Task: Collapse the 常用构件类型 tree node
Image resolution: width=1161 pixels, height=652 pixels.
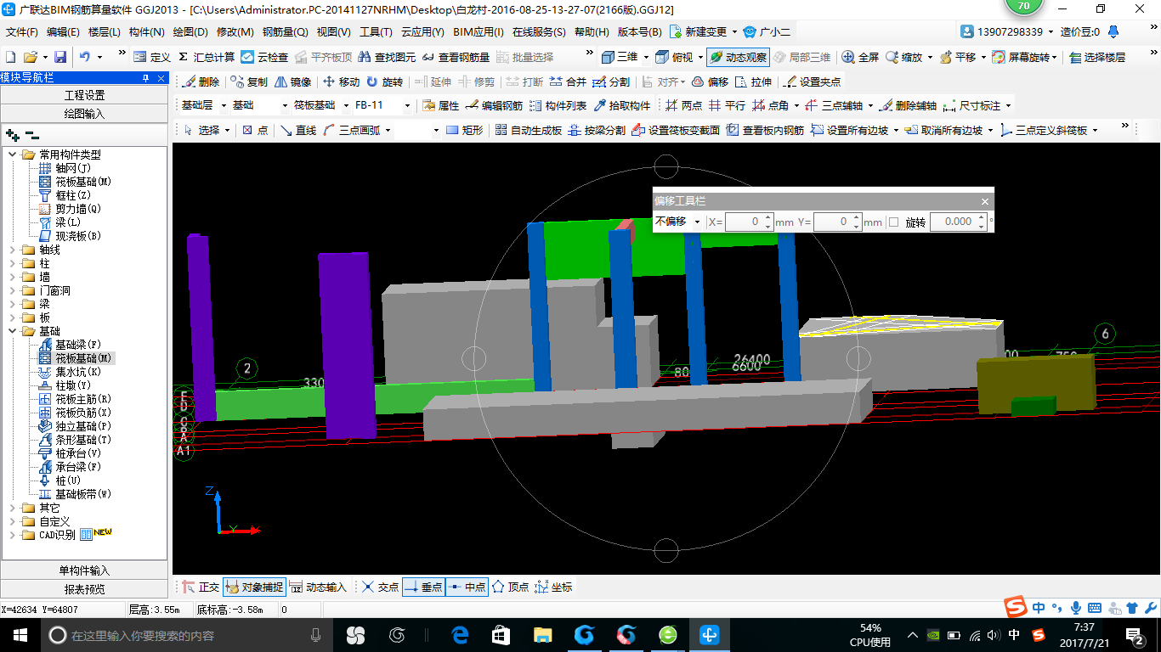Action: (x=13, y=155)
